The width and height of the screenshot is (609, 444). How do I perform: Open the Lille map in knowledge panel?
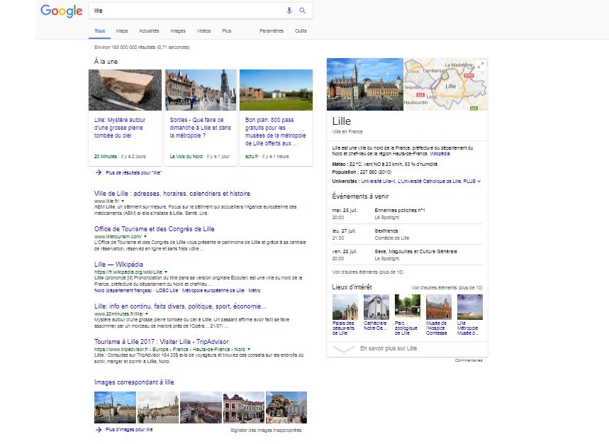[446, 84]
